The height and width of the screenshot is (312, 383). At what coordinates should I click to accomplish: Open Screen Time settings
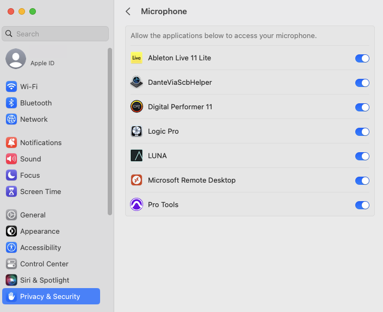point(51,191)
